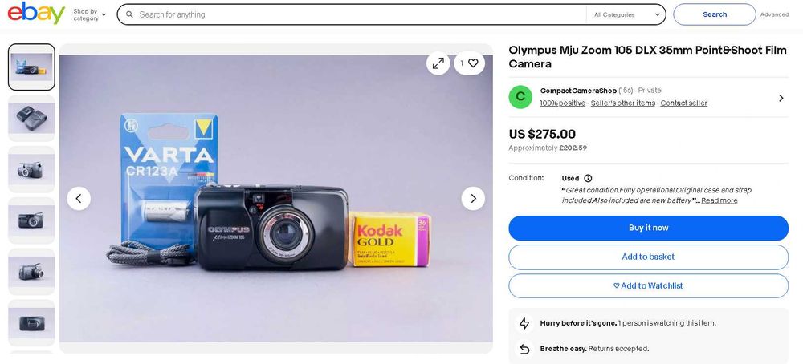Show the previous product image

(x=79, y=198)
